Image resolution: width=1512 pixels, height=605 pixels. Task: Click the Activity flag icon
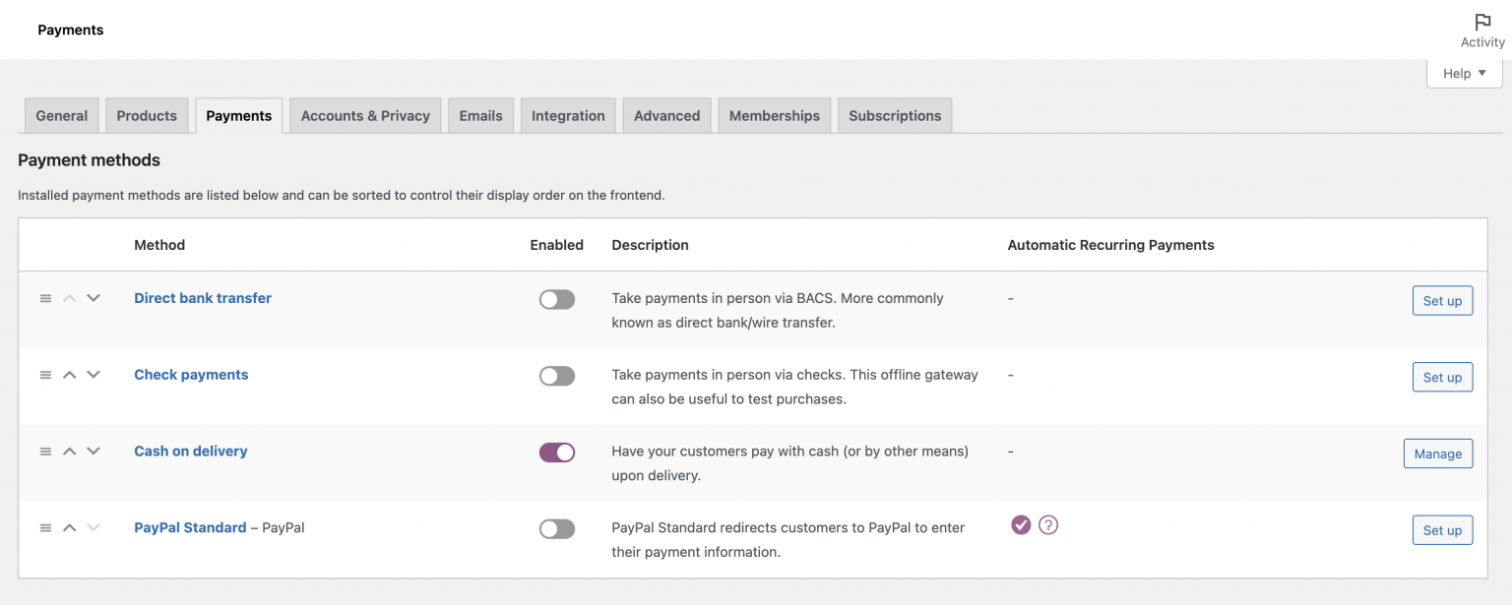click(1481, 22)
